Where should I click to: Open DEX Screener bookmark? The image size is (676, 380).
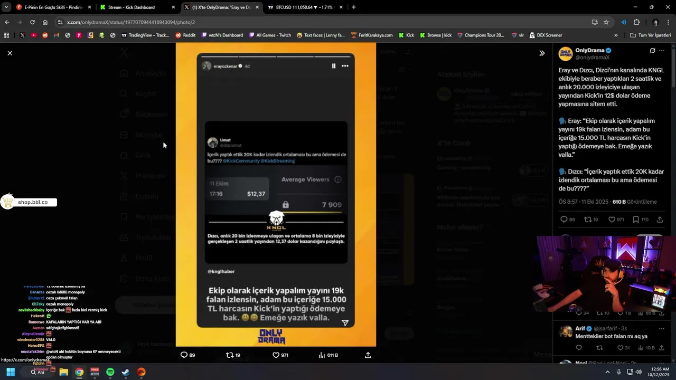(546, 35)
